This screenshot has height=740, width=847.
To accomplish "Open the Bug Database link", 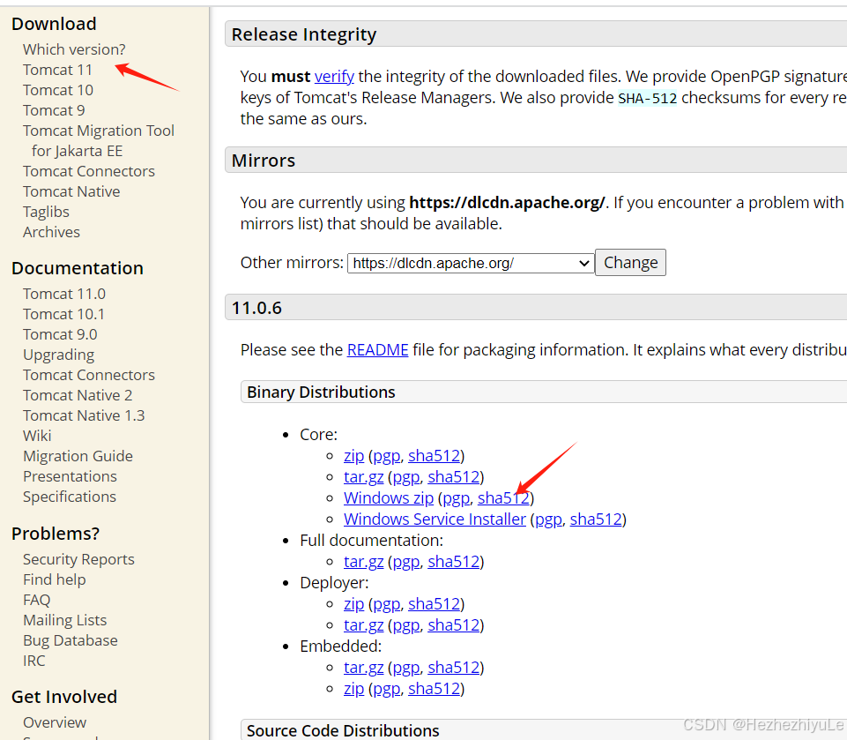I will [x=71, y=640].
